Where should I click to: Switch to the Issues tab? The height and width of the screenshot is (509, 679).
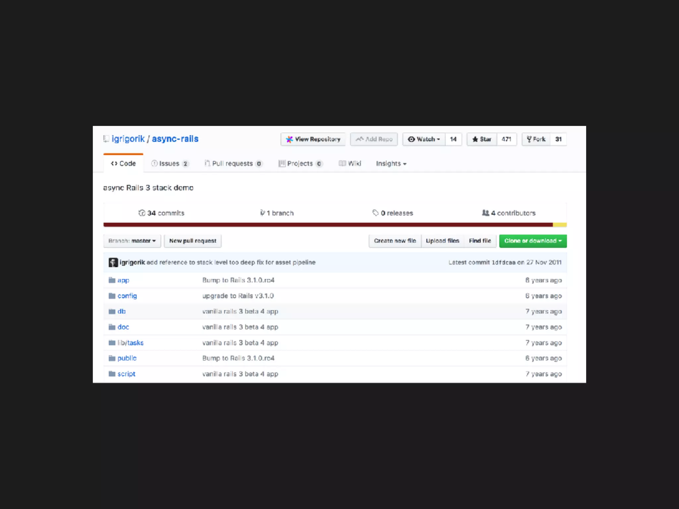point(169,163)
